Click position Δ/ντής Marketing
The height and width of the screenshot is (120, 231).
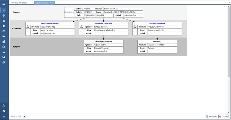point(47,30)
